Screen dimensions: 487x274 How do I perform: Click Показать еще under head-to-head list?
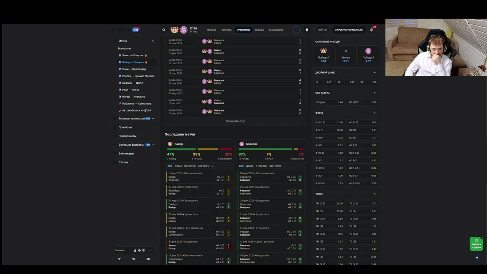tap(236, 121)
